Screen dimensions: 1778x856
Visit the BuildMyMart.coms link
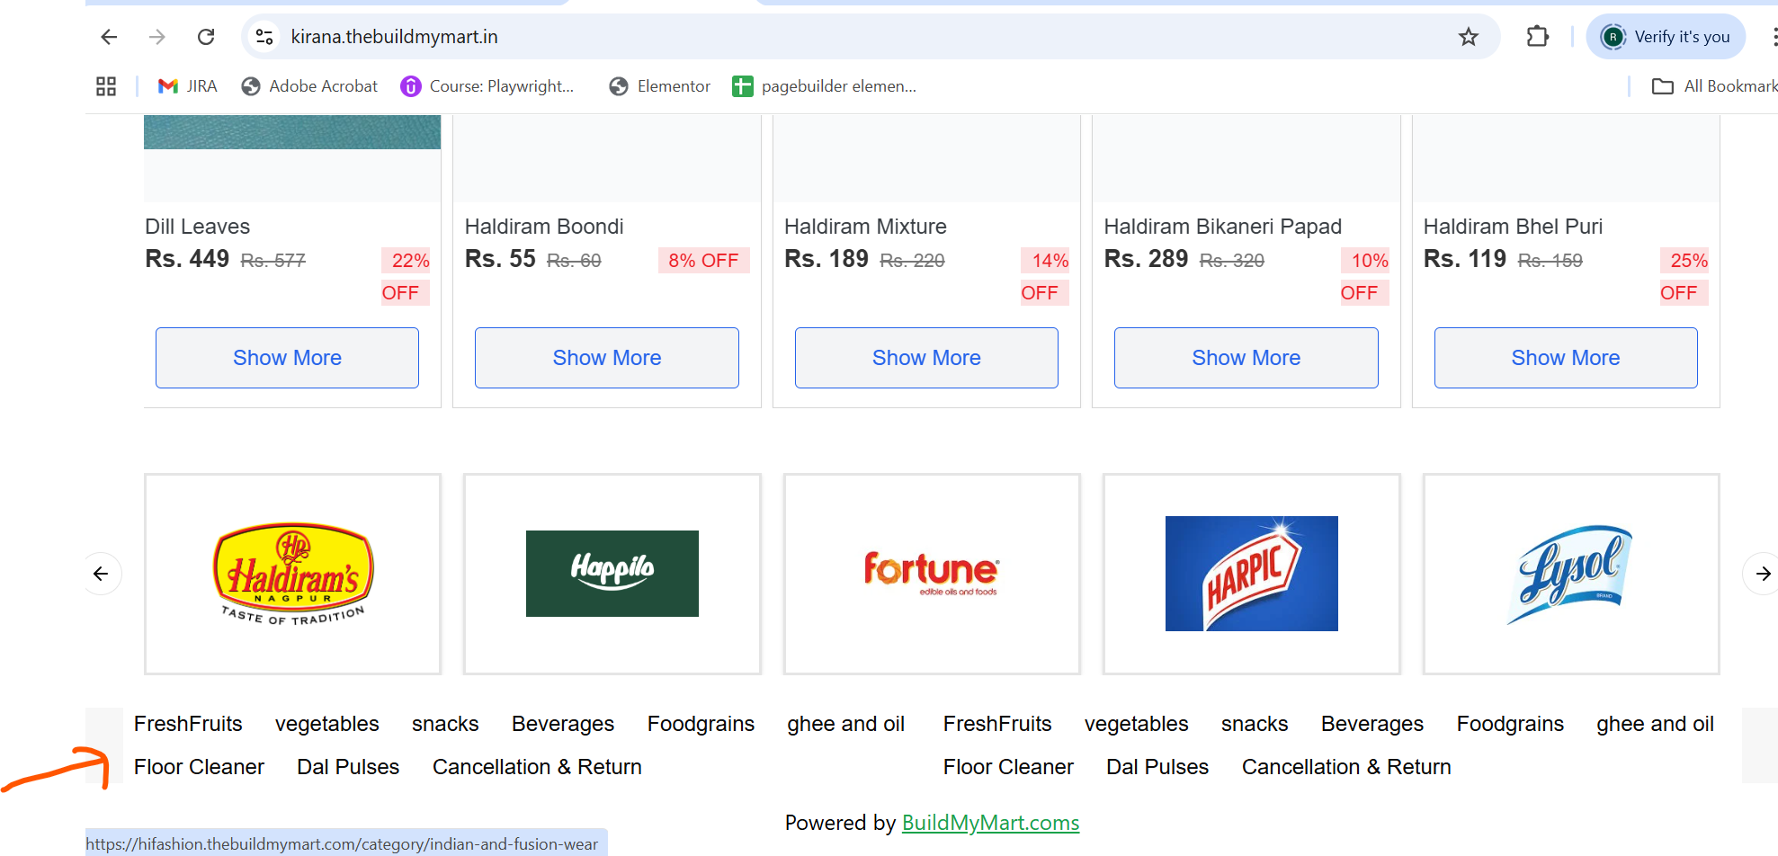click(x=990, y=823)
